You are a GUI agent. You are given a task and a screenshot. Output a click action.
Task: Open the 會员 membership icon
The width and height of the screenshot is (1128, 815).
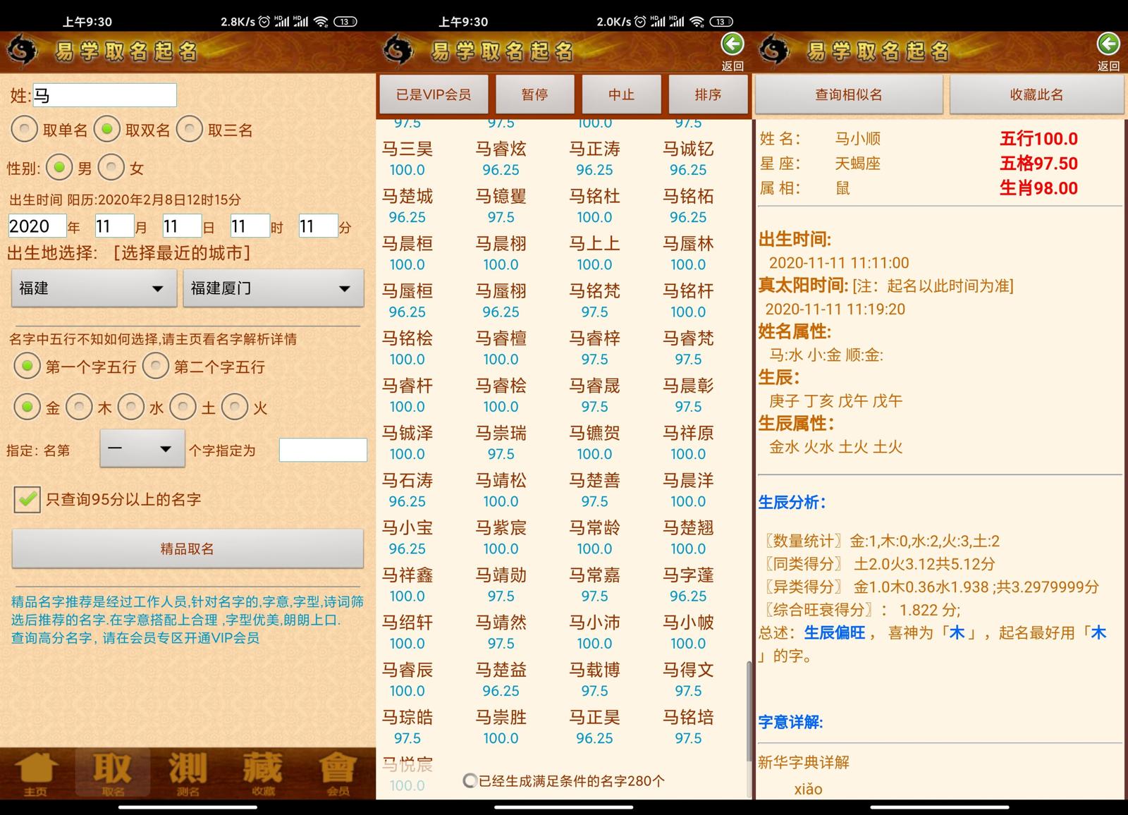tap(338, 773)
